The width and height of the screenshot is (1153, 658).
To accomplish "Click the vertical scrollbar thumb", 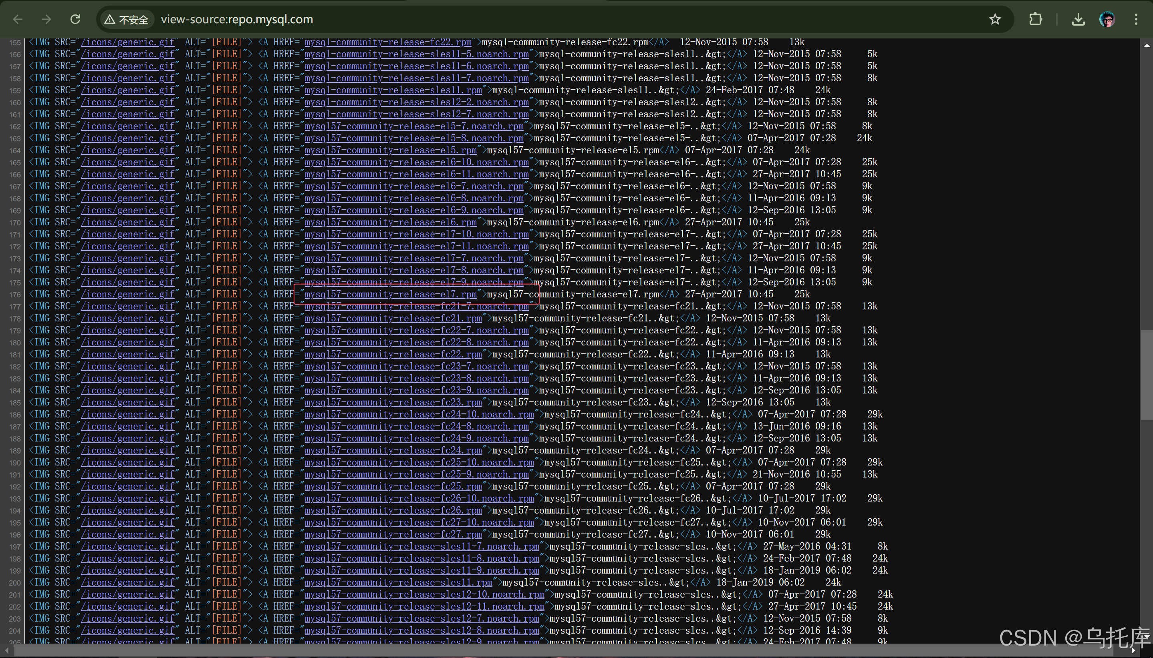I will [x=1147, y=375].
